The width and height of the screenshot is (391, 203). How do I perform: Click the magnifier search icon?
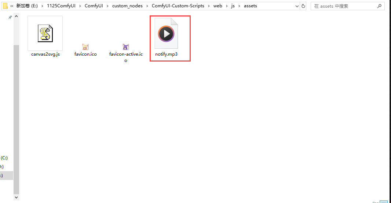pyautogui.click(x=379, y=6)
